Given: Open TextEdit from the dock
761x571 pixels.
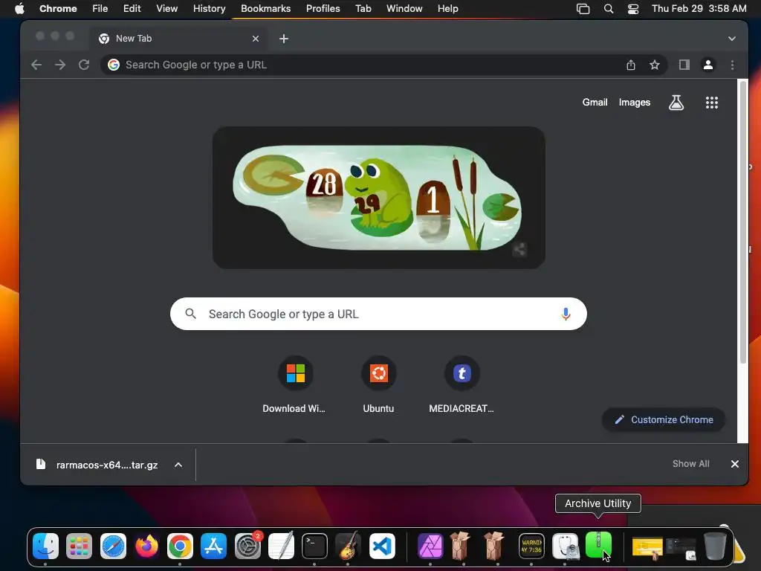Looking at the screenshot, I should pos(281,546).
